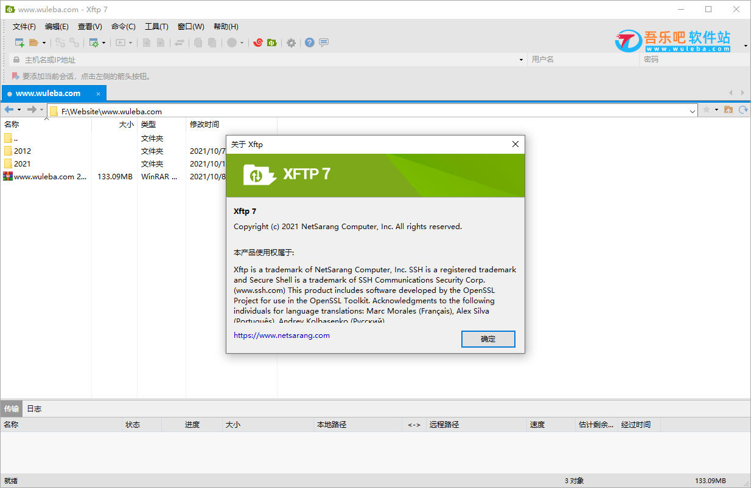Click the Forward arrow in the path bar
Image resolution: width=751 pixels, height=488 pixels.
(x=32, y=110)
